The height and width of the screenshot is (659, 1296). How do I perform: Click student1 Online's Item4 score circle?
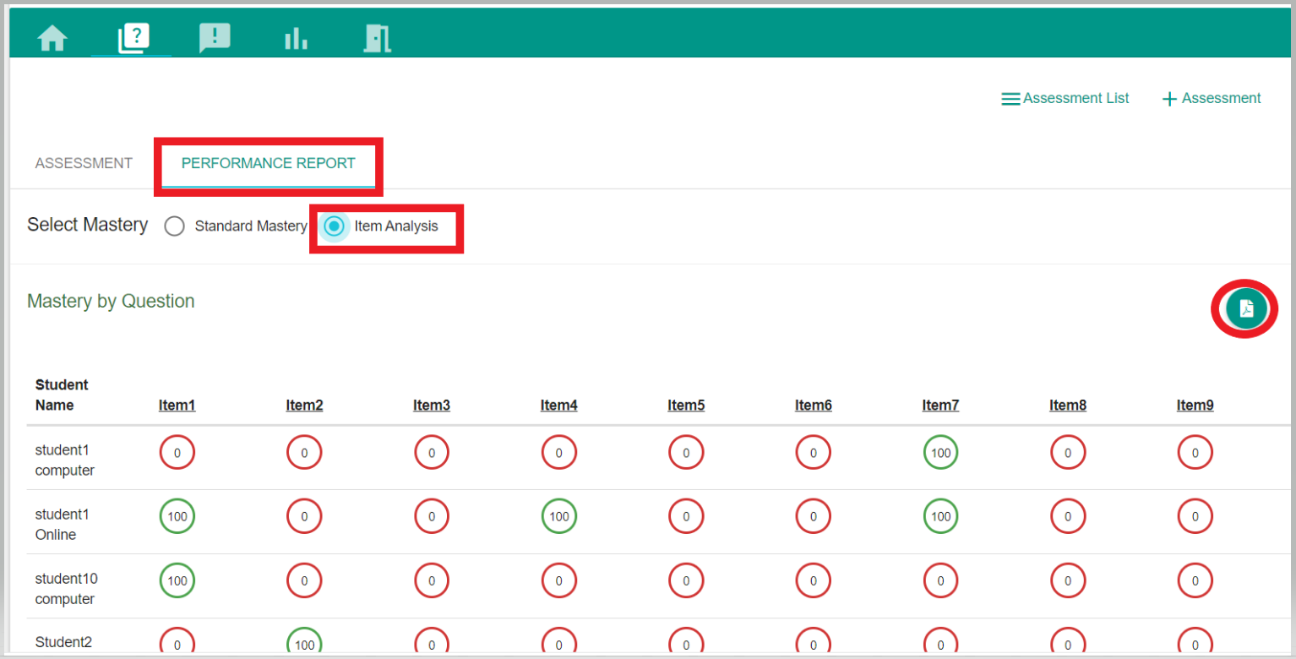(x=558, y=516)
